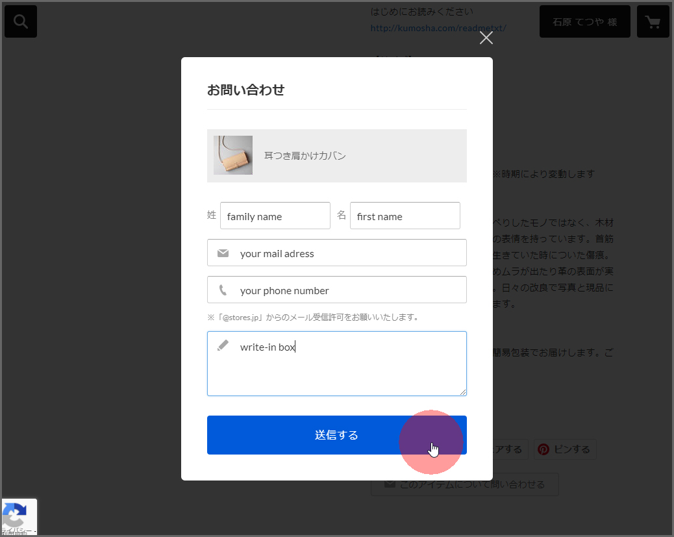Open the shopping cart icon
This screenshot has width=674, height=537.
point(653,21)
